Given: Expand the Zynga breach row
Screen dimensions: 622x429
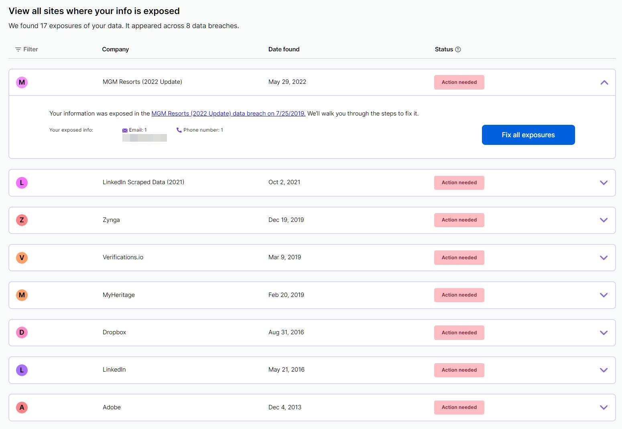Looking at the screenshot, I should click(604, 220).
